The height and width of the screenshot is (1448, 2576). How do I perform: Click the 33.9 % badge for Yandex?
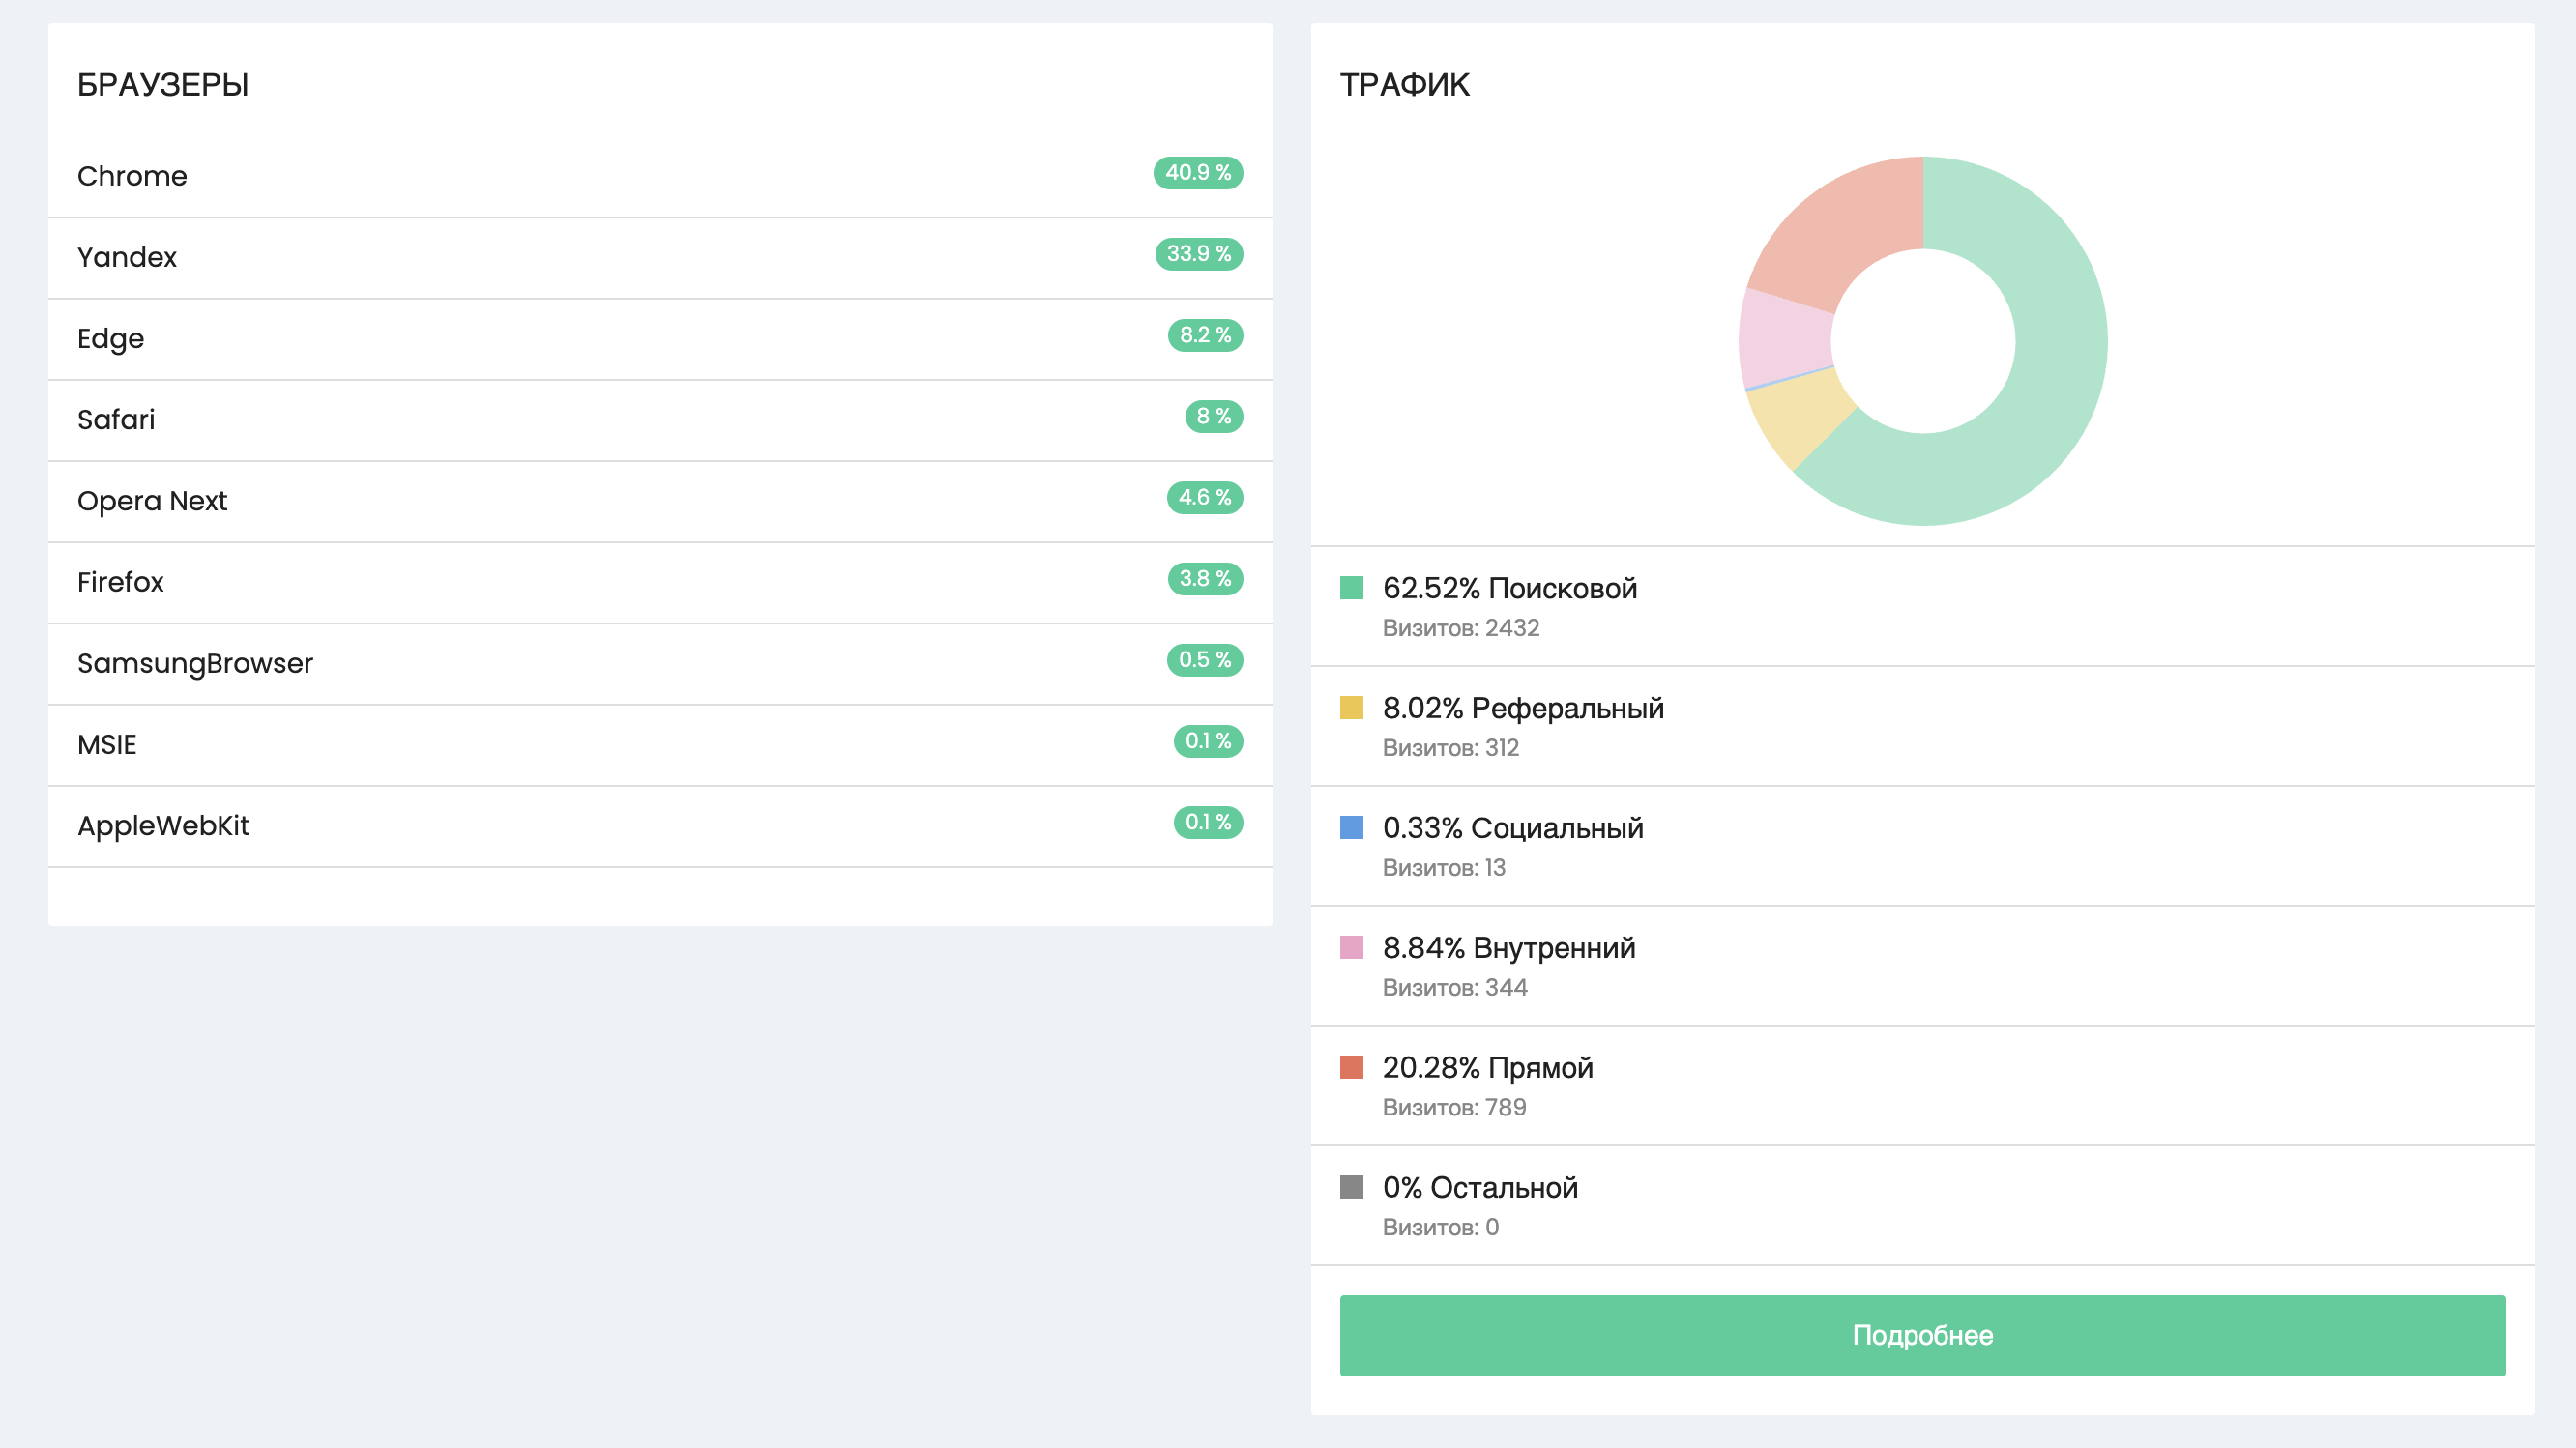pyautogui.click(x=1199, y=254)
